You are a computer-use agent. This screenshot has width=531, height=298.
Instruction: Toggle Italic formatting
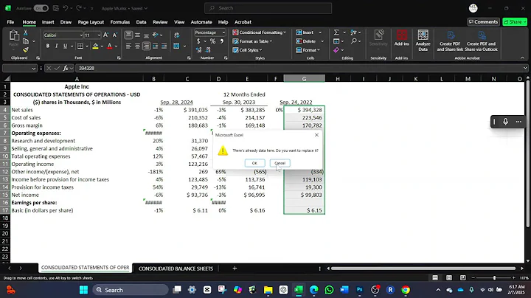click(56, 46)
